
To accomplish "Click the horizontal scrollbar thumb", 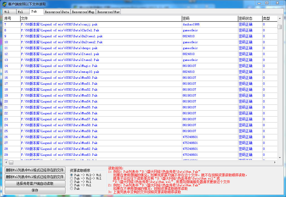I will click(x=11, y=162).
